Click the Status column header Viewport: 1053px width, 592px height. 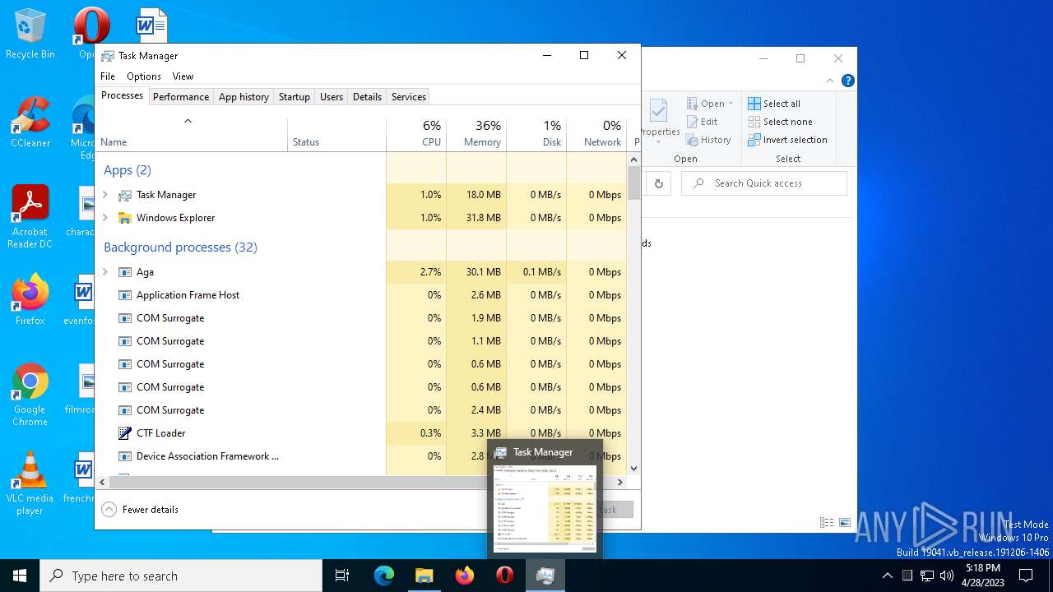(x=336, y=134)
